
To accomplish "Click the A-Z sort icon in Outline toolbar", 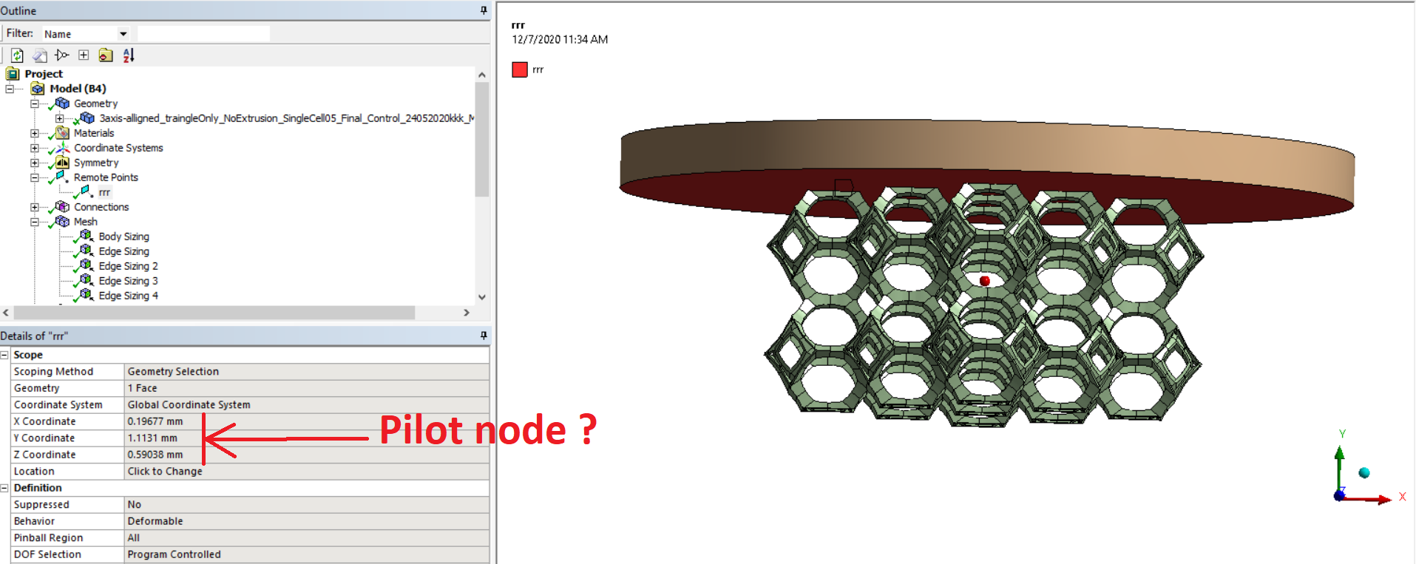I will coord(129,55).
